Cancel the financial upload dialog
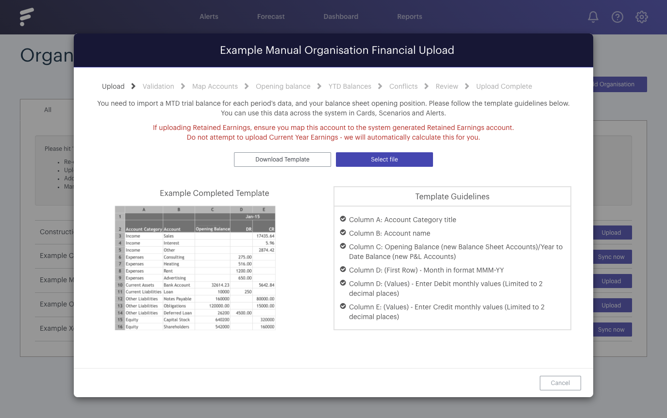The height and width of the screenshot is (418, 667). click(560, 383)
